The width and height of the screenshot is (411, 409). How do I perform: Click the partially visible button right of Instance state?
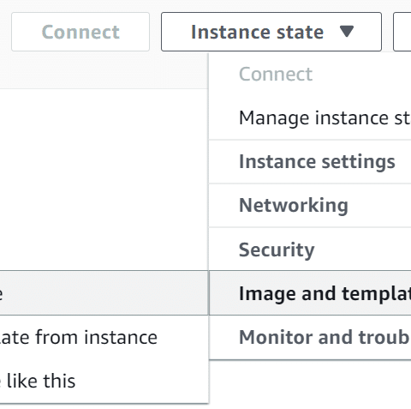[402, 32]
